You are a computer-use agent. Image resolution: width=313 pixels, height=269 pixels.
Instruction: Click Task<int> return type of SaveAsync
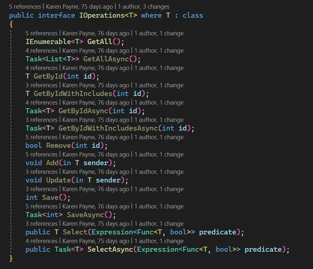tap(44, 215)
